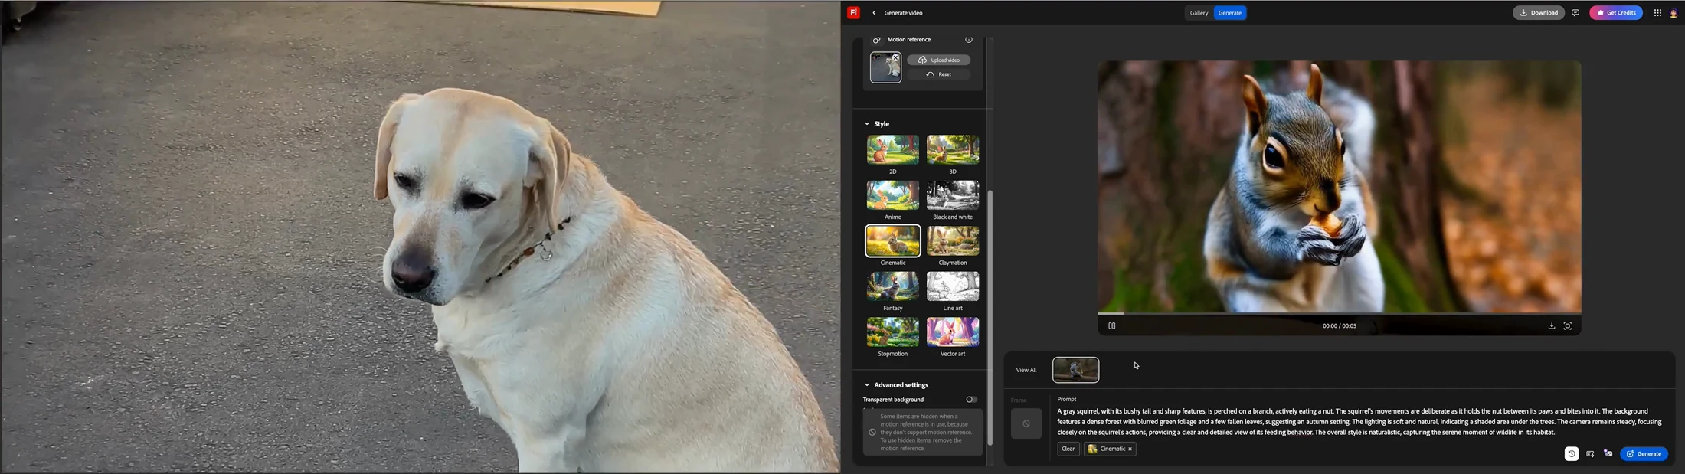Image resolution: width=1685 pixels, height=474 pixels.
Task: Select the generated squirrel clip thumbnail
Action: pos(1075,370)
